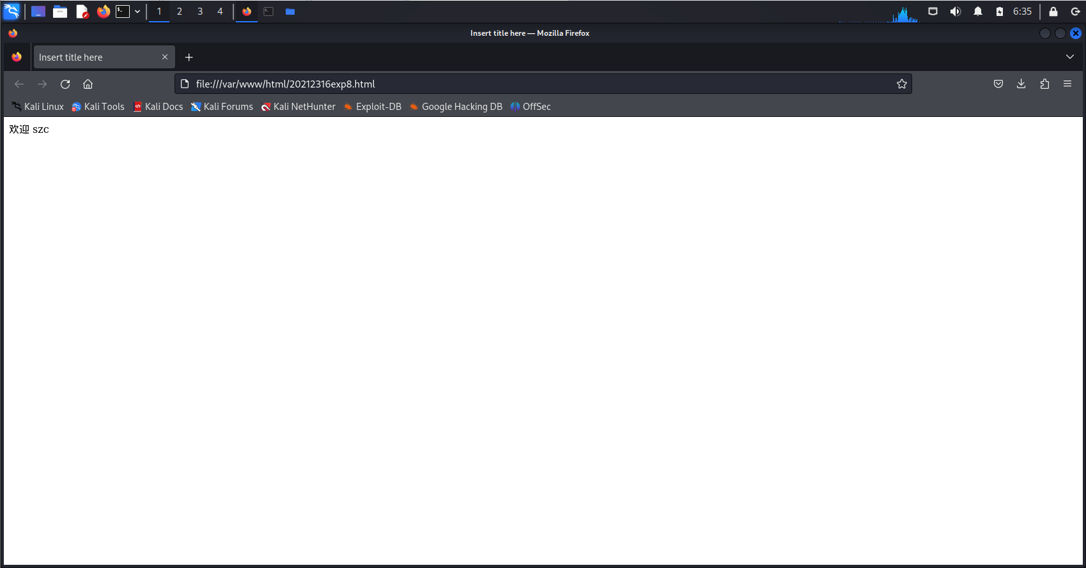Click the page info icon in address bar
This screenshot has height=568, width=1086.
[x=185, y=84]
